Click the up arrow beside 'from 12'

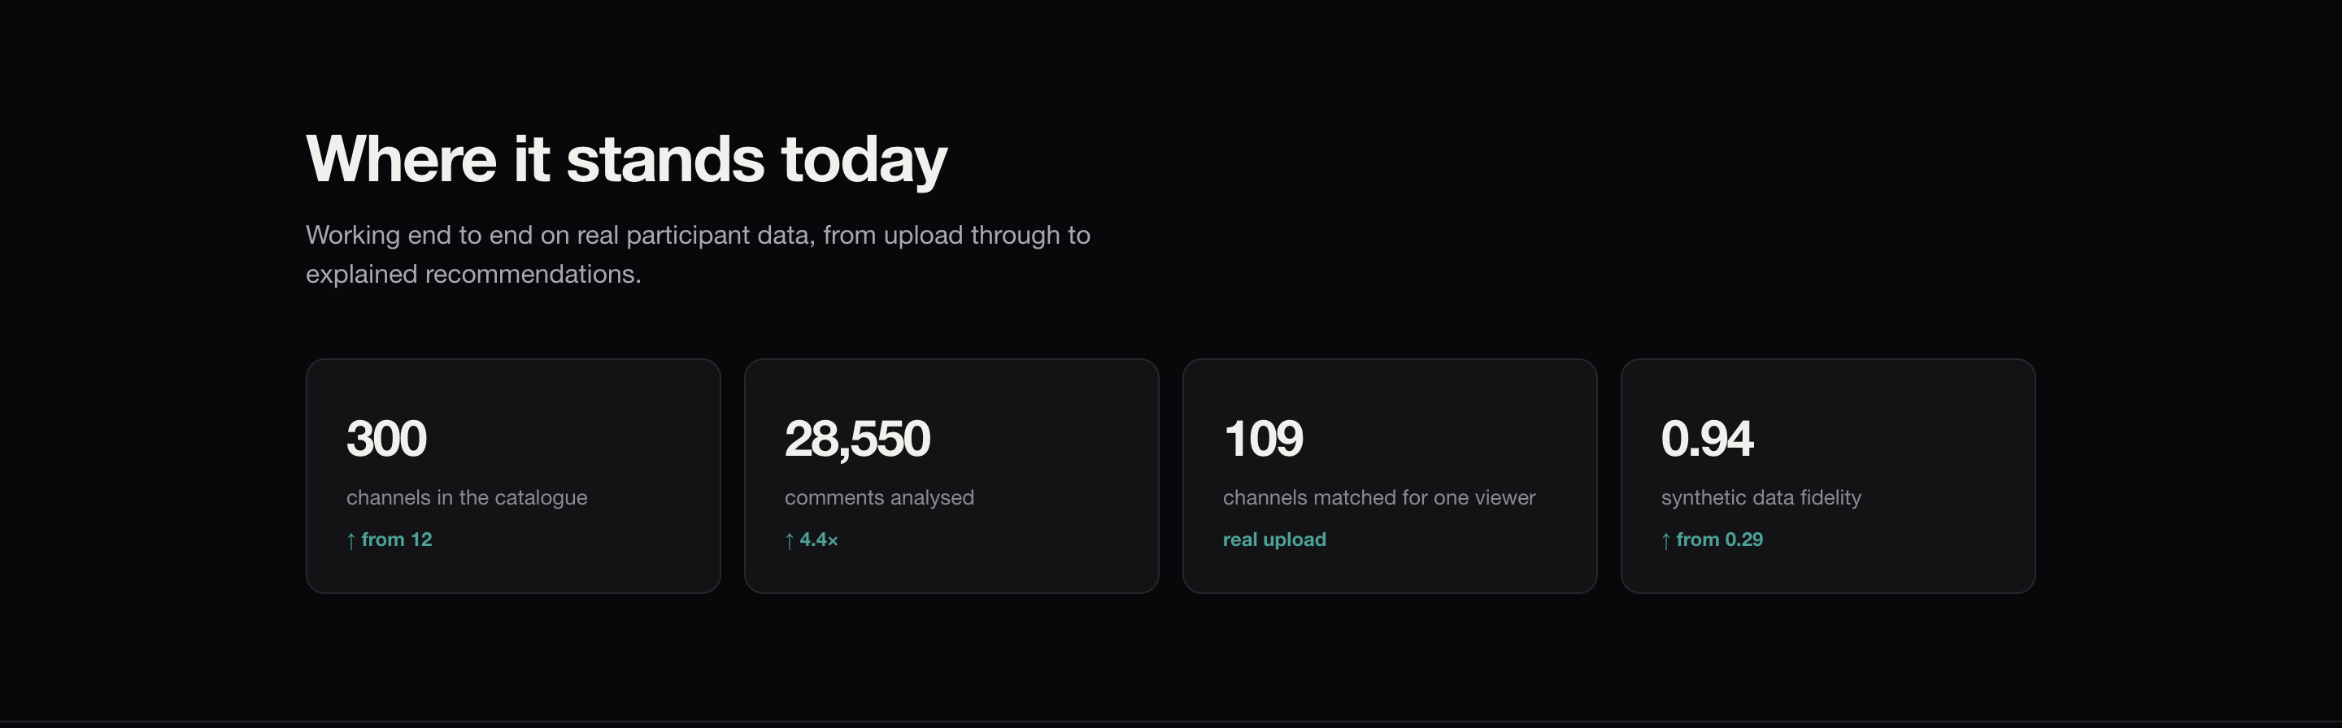click(351, 541)
